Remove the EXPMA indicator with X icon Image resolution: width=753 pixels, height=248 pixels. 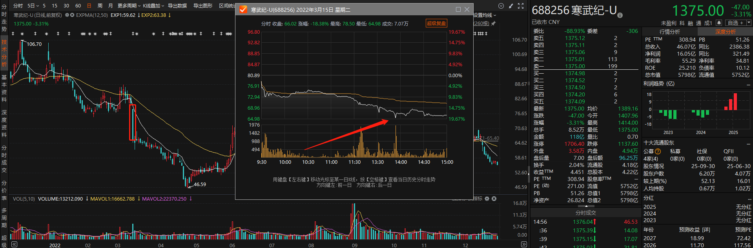[72, 15]
